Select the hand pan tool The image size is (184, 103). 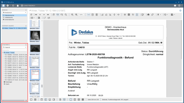[x=53, y=15]
